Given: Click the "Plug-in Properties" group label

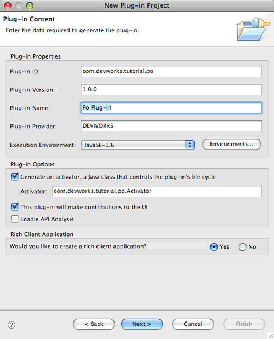Looking at the screenshot, I should pos(36,56).
